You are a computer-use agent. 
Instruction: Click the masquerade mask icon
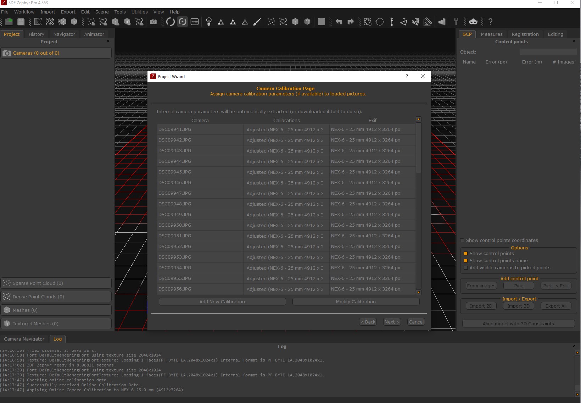coord(473,22)
